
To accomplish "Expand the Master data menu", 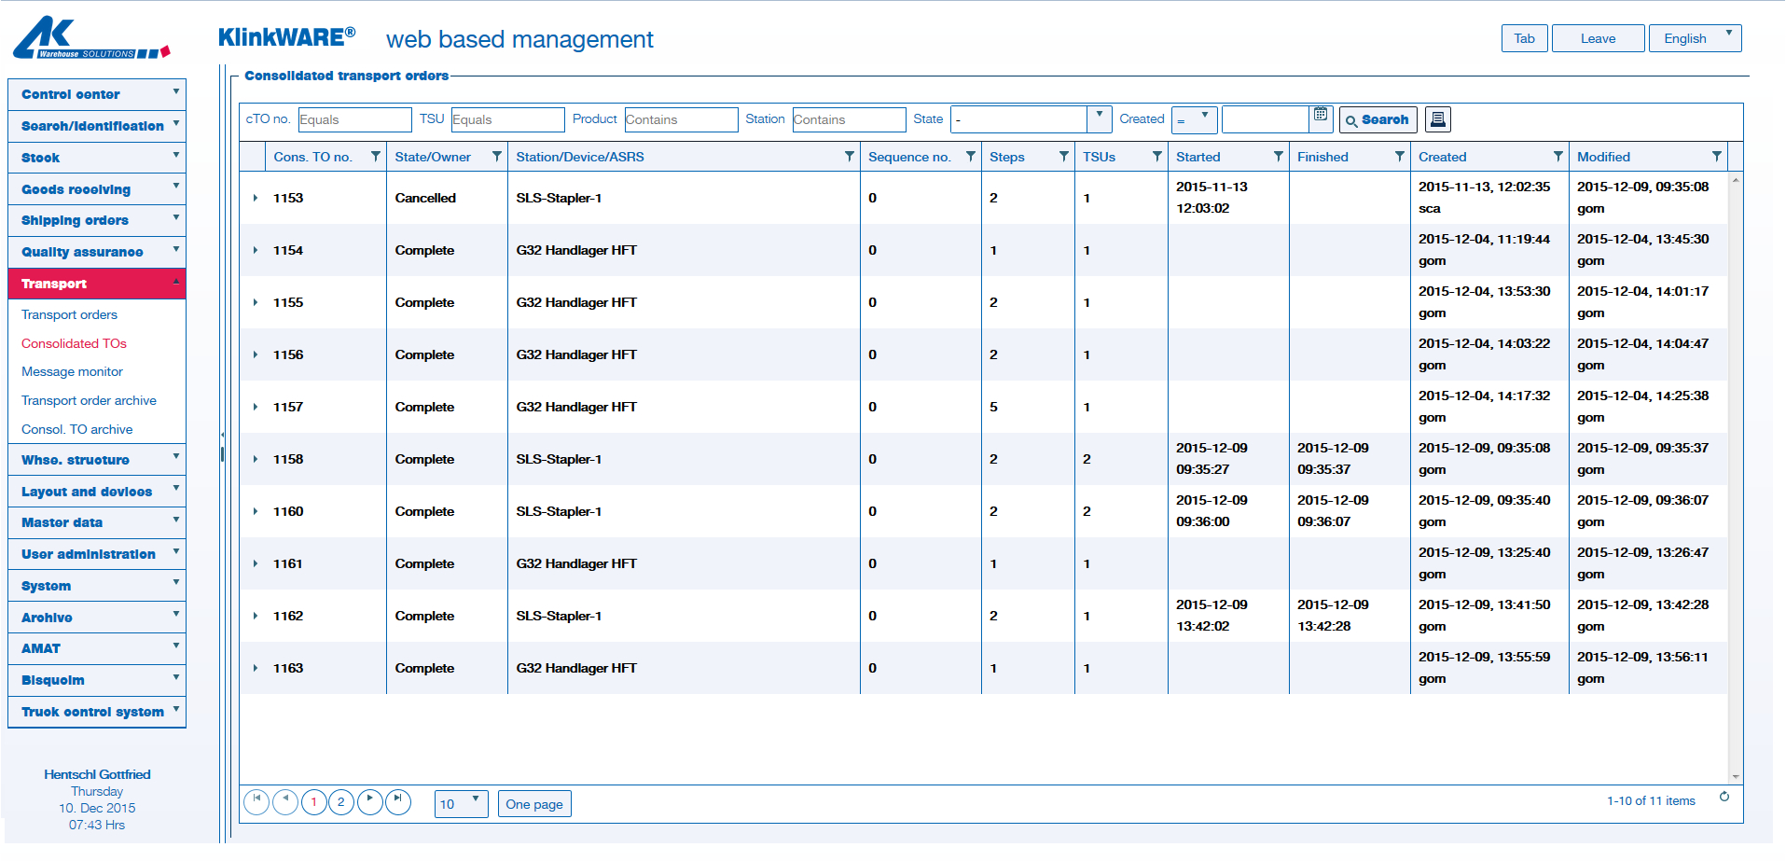I will 97,522.
